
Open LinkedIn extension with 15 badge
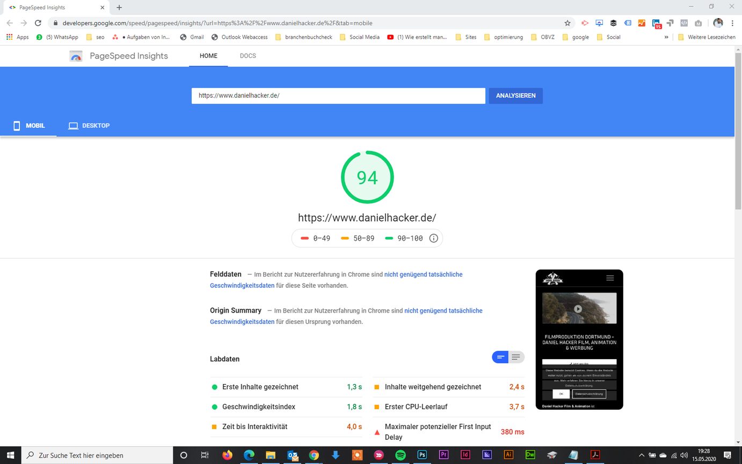(656, 24)
